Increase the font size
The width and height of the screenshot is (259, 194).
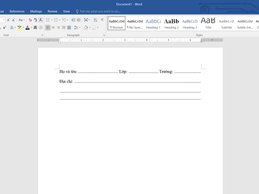coord(8,19)
